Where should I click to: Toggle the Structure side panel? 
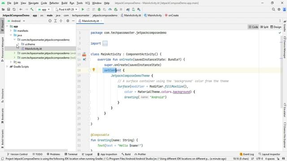click(2, 95)
